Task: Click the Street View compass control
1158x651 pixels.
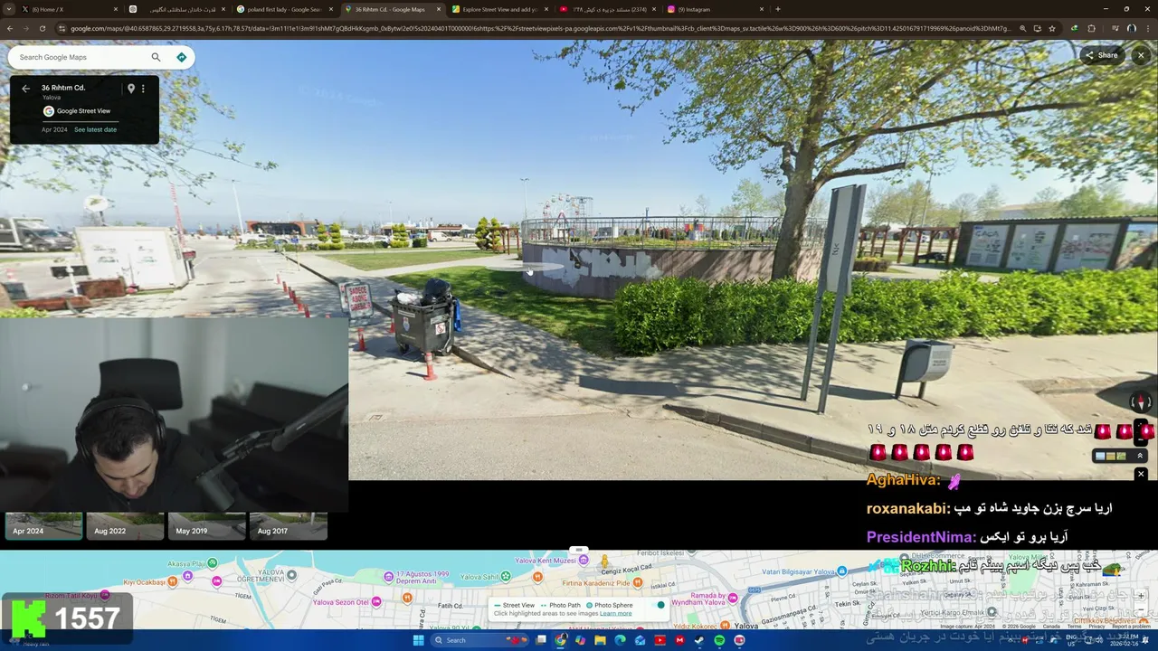Action: (x=1140, y=402)
